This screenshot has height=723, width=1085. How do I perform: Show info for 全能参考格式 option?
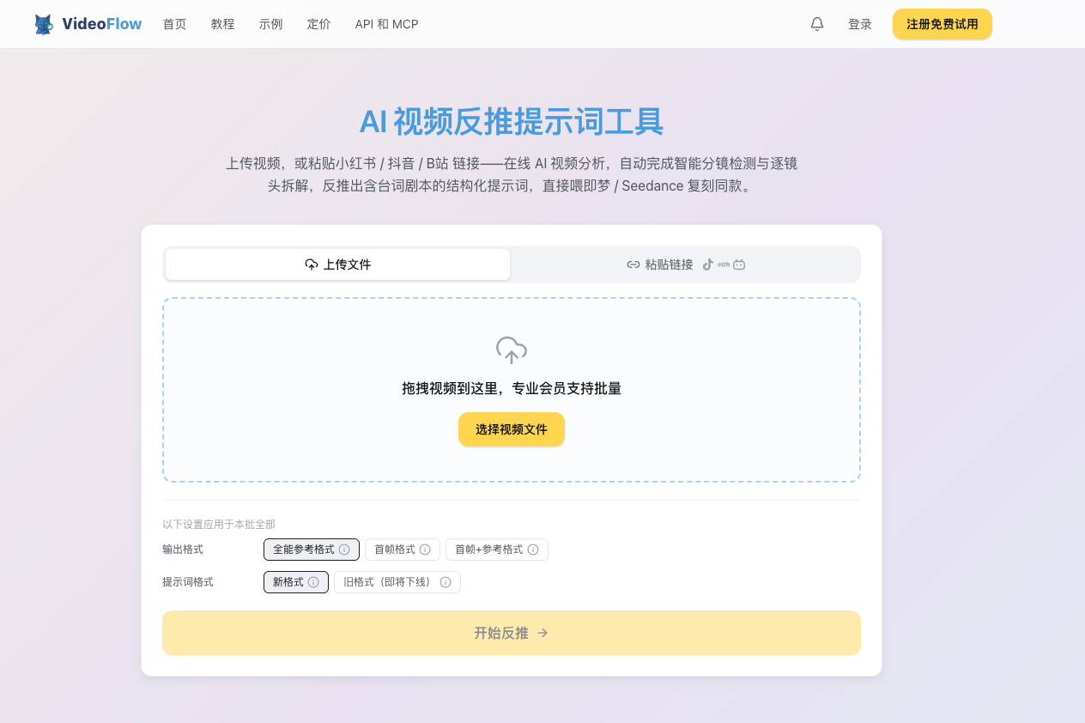pos(344,550)
